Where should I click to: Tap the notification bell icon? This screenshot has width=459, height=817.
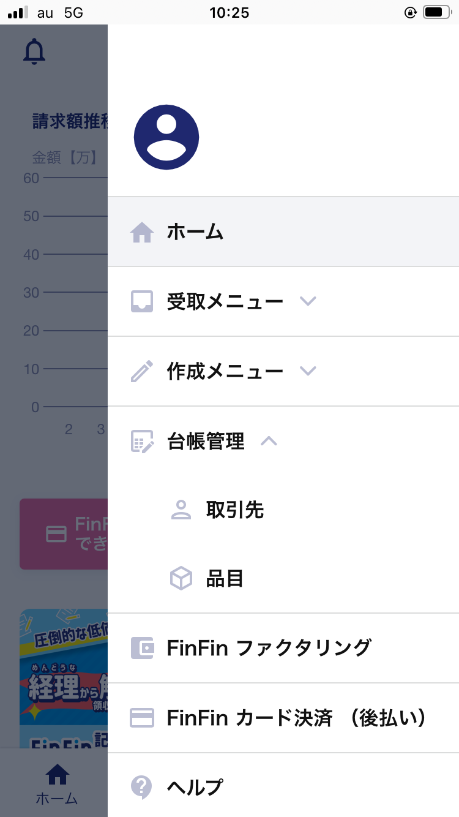tap(34, 52)
